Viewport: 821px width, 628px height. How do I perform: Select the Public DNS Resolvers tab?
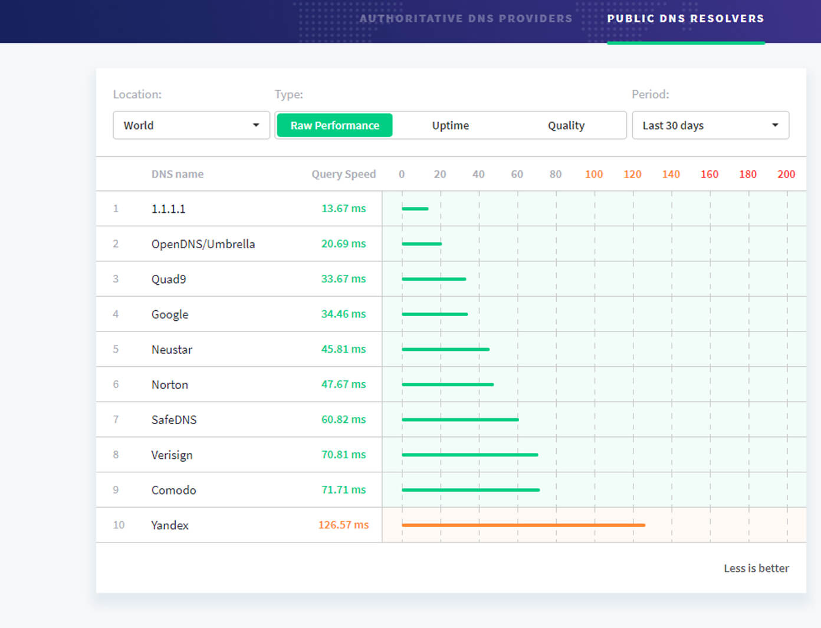point(685,18)
